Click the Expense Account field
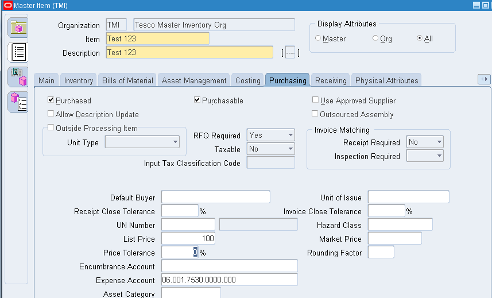Image resolution: width=492 pixels, height=298 pixels. (230, 280)
